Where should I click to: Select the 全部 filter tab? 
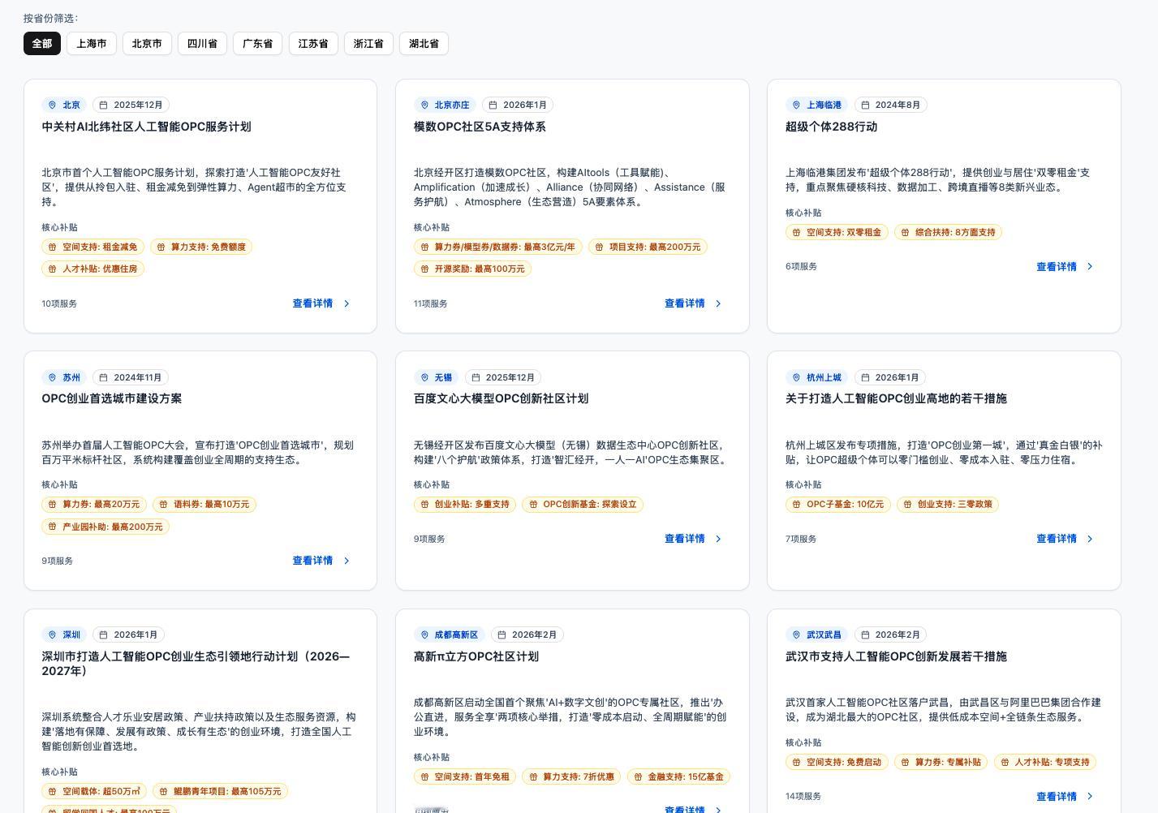(41, 43)
